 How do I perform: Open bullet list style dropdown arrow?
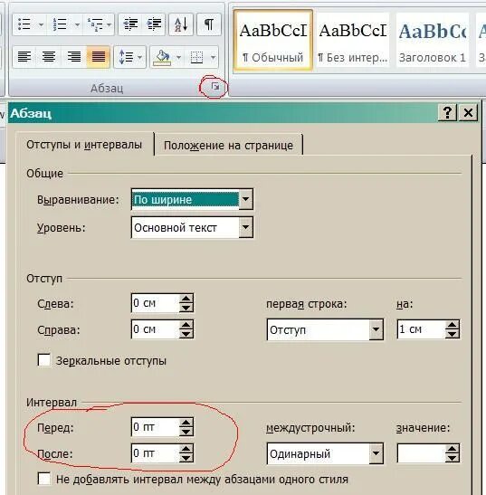point(41,24)
